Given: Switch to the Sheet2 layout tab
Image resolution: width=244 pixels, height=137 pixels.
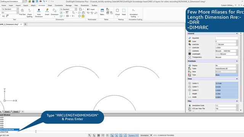Looking at the screenshot, I should [x=16, y=112].
